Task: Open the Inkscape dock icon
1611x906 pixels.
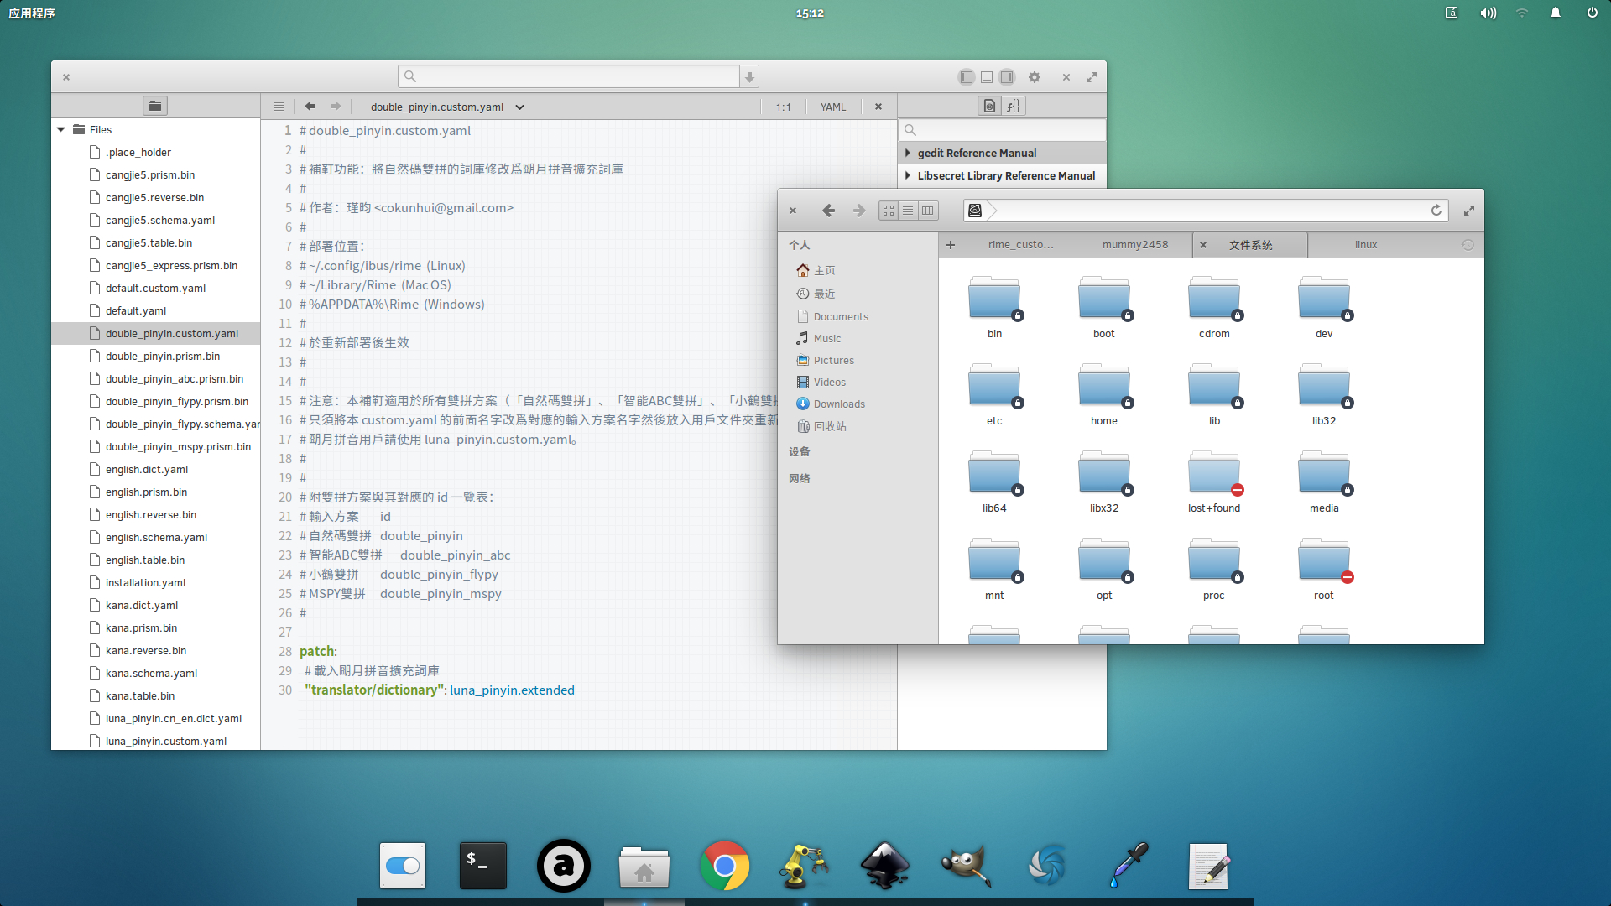Action: coord(885,866)
